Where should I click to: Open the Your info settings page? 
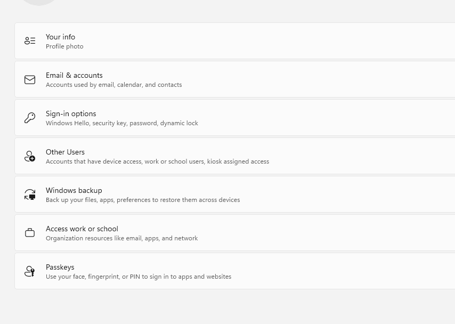coord(60,37)
